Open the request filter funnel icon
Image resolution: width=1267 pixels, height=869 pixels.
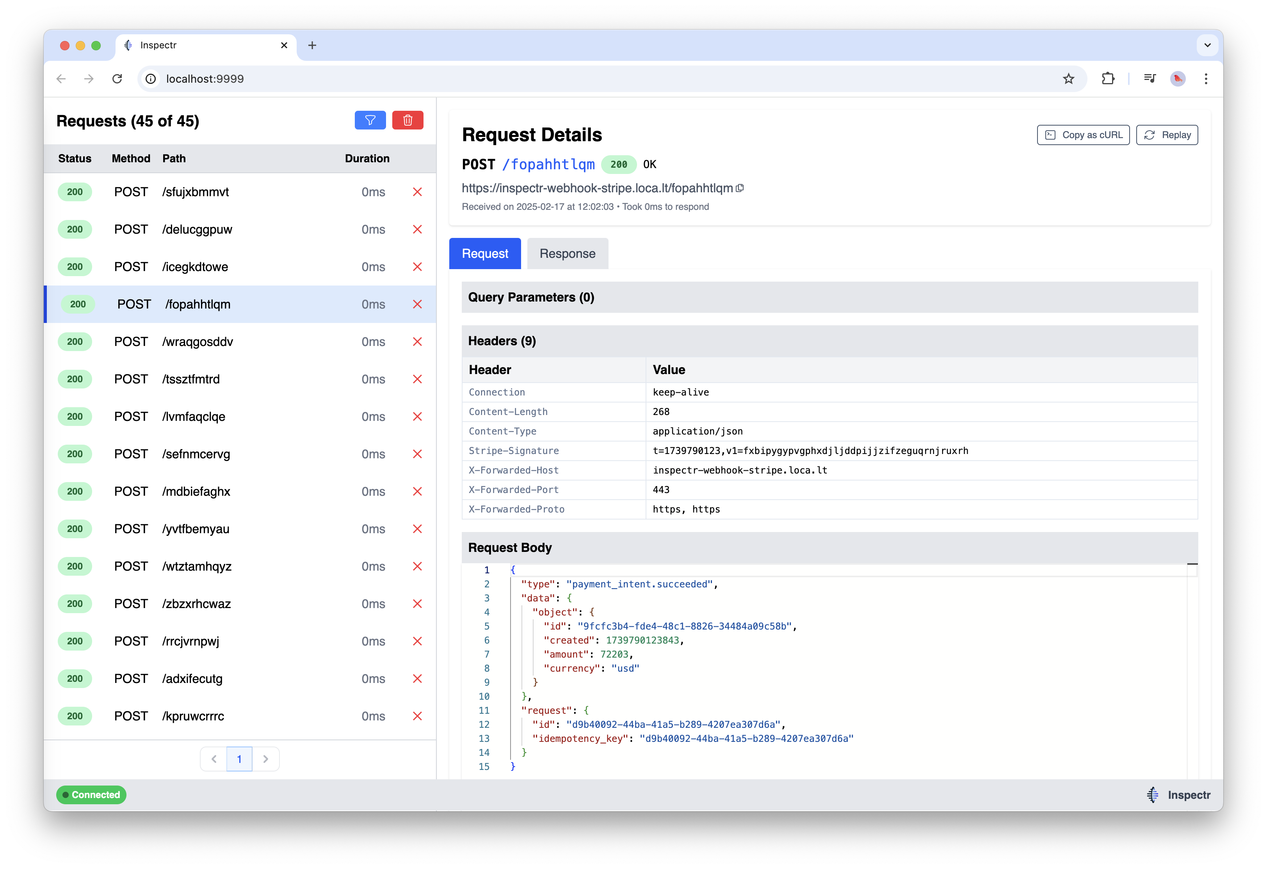point(370,121)
